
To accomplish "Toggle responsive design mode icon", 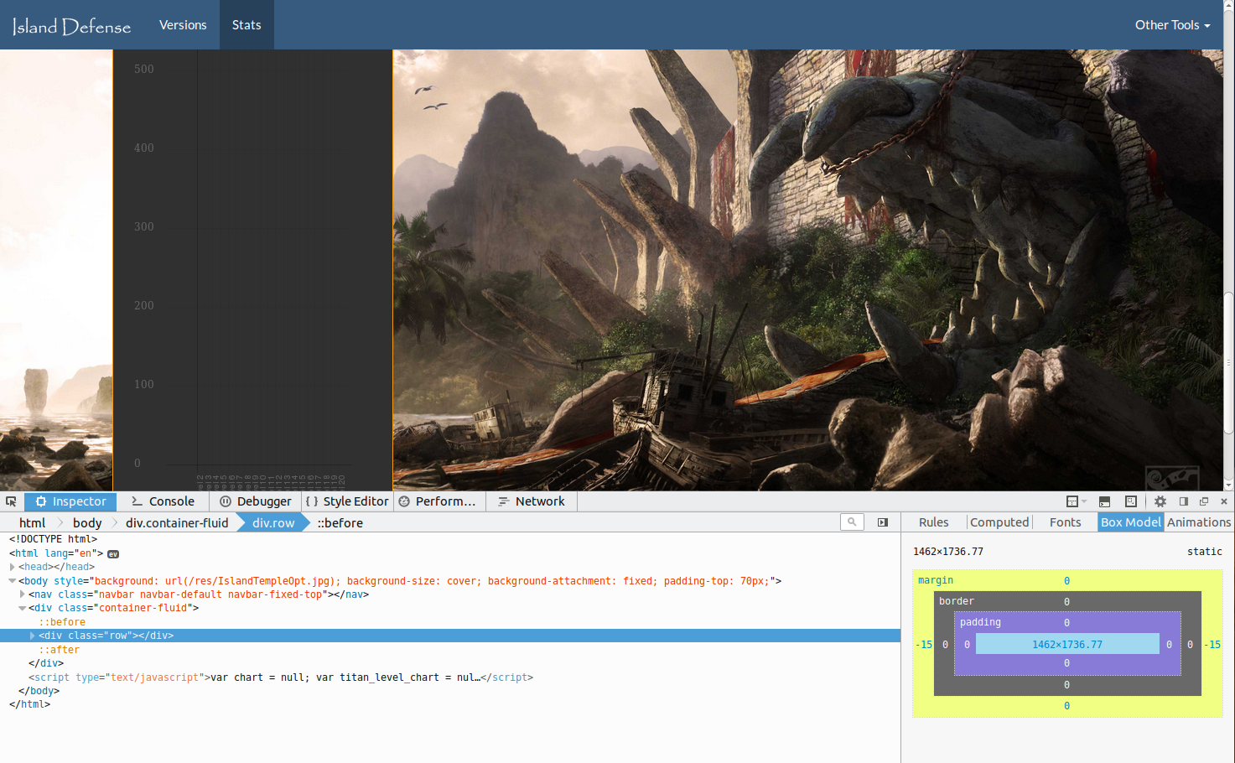I will [x=1131, y=501].
